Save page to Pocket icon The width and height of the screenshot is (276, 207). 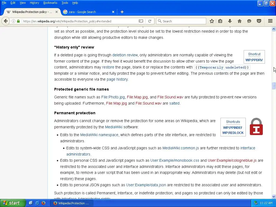pos(259,21)
